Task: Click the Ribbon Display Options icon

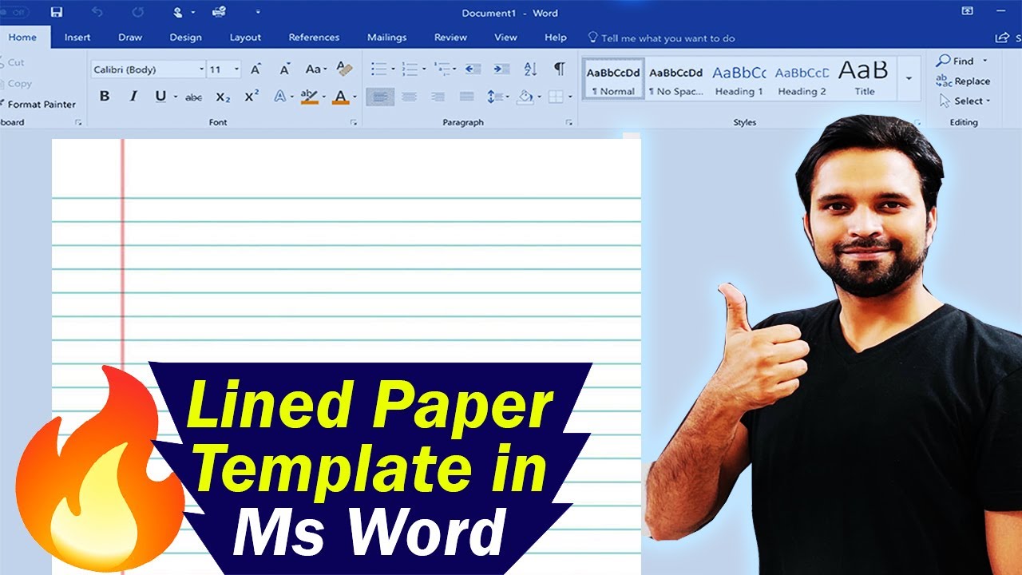Action: click(x=968, y=11)
